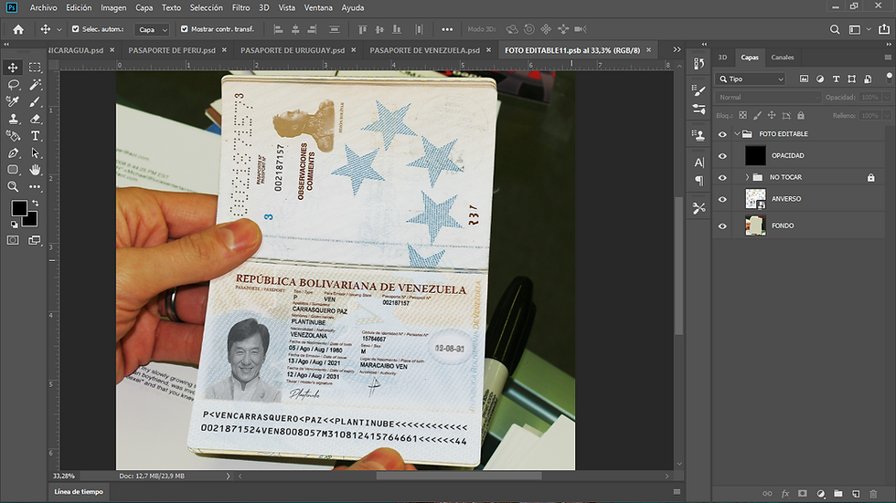Add a layer mask
The image size is (896, 503).
click(x=803, y=493)
